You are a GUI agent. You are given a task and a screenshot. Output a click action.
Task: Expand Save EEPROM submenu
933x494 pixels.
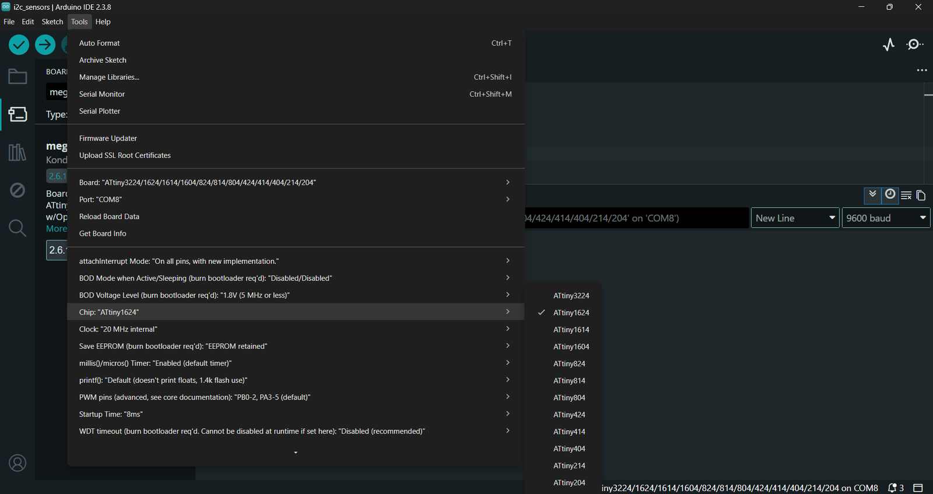296,346
